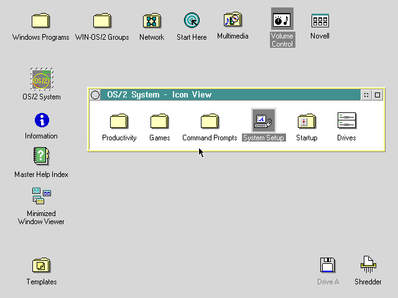This screenshot has height=298, width=398.
Task: Click the "WIN-OS/2 Groups" label text
Action: pos(102,37)
